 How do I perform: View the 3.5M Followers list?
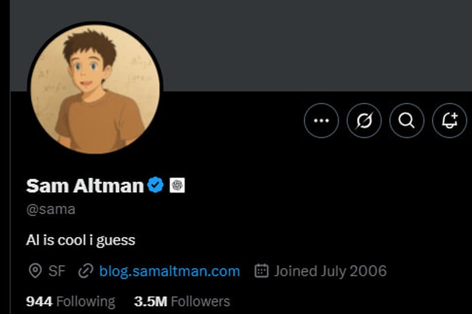tap(182, 301)
